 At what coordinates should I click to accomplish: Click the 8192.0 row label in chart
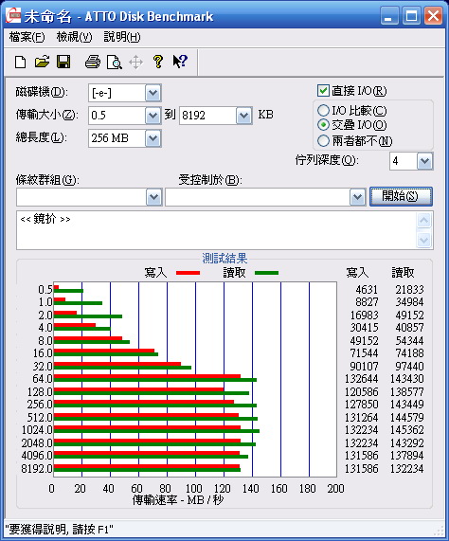coord(37,469)
